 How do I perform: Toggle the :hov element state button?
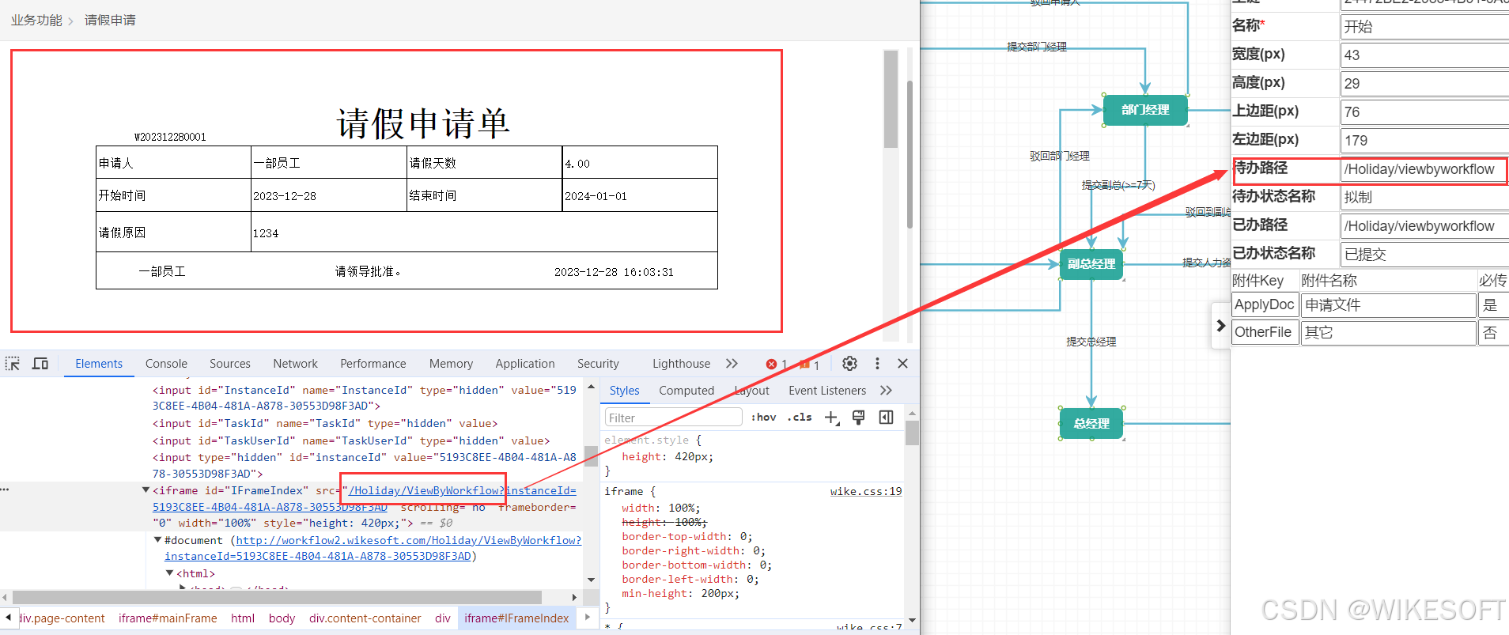[763, 418]
